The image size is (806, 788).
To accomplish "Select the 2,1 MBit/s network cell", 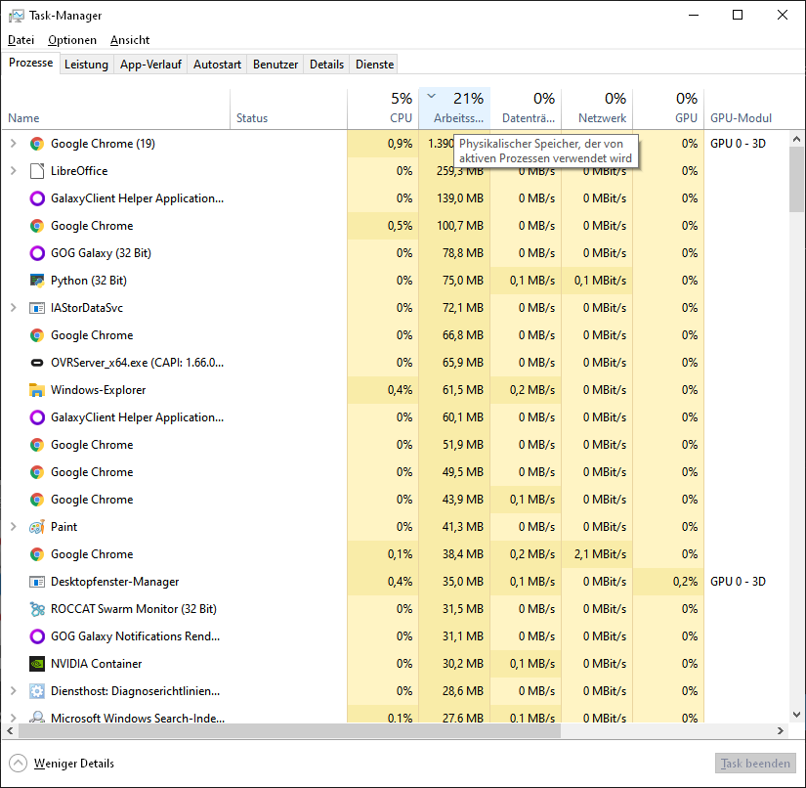I will (x=597, y=554).
